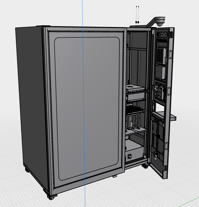Click the top hinge plate on open door
Screen dimensions: 199x207
[x=170, y=54]
